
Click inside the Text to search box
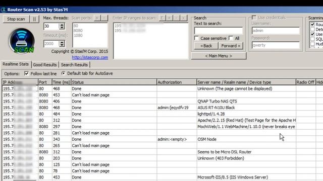[219, 31]
